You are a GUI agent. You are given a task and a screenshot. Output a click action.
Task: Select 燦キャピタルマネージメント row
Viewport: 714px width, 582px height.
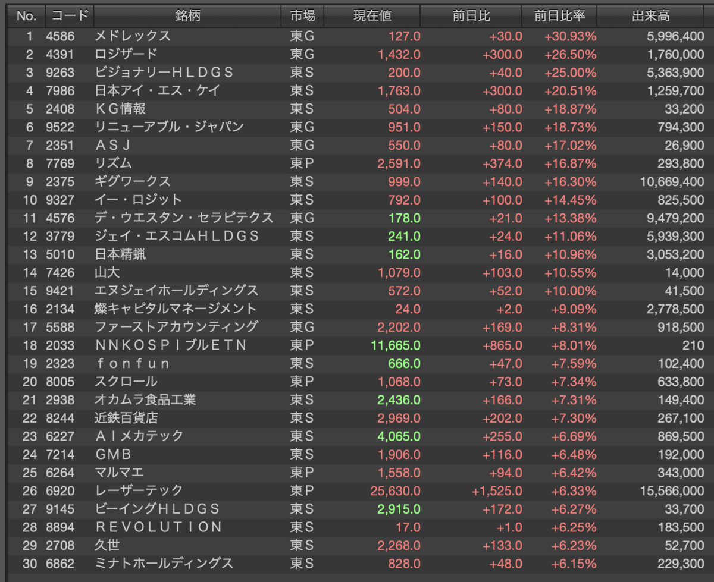(357, 309)
